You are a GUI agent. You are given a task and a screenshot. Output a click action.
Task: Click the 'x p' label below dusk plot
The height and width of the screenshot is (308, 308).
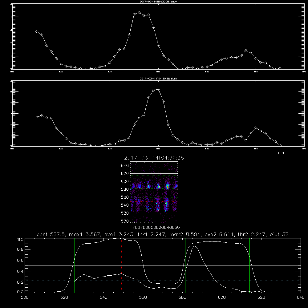pyautogui.click(x=281, y=153)
